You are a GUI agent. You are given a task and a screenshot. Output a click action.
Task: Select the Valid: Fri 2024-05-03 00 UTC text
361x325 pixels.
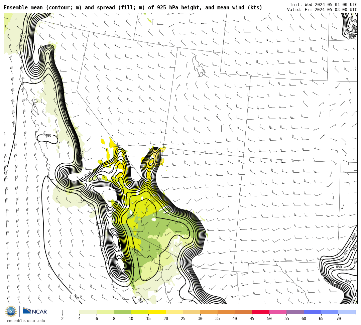(x=322, y=9)
